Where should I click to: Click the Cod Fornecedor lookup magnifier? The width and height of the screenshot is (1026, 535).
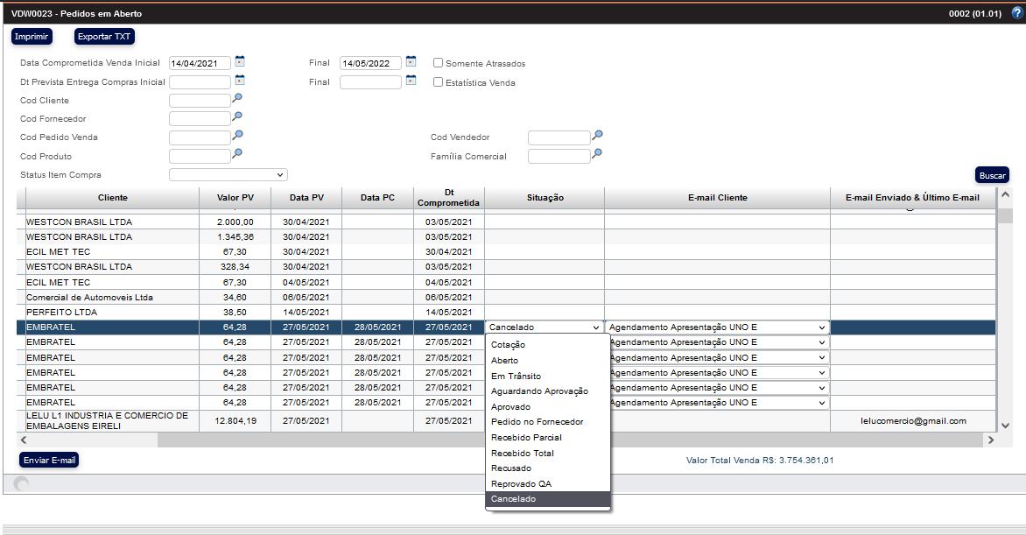click(236, 117)
